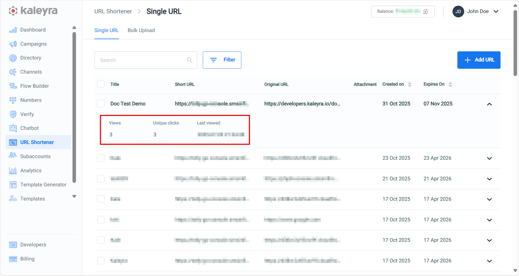
Task: Collapse the Doc Test Demo row details
Action: (489, 104)
